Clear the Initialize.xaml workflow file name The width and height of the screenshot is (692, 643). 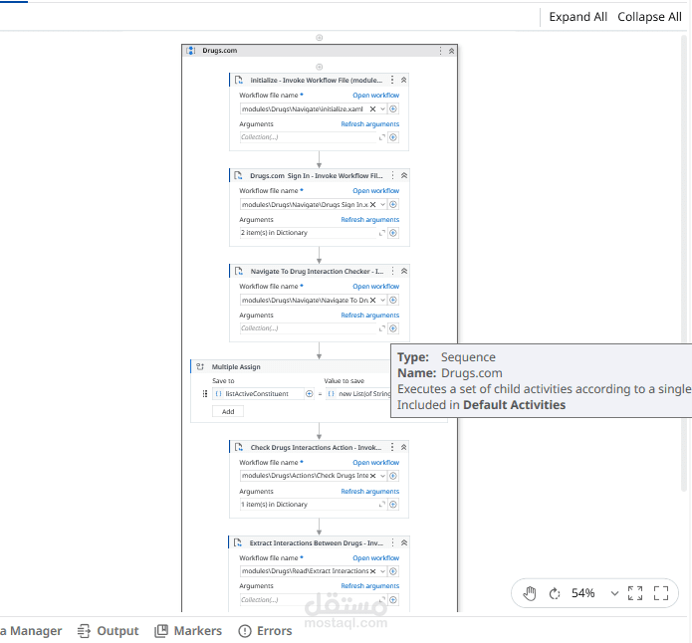[x=372, y=108]
